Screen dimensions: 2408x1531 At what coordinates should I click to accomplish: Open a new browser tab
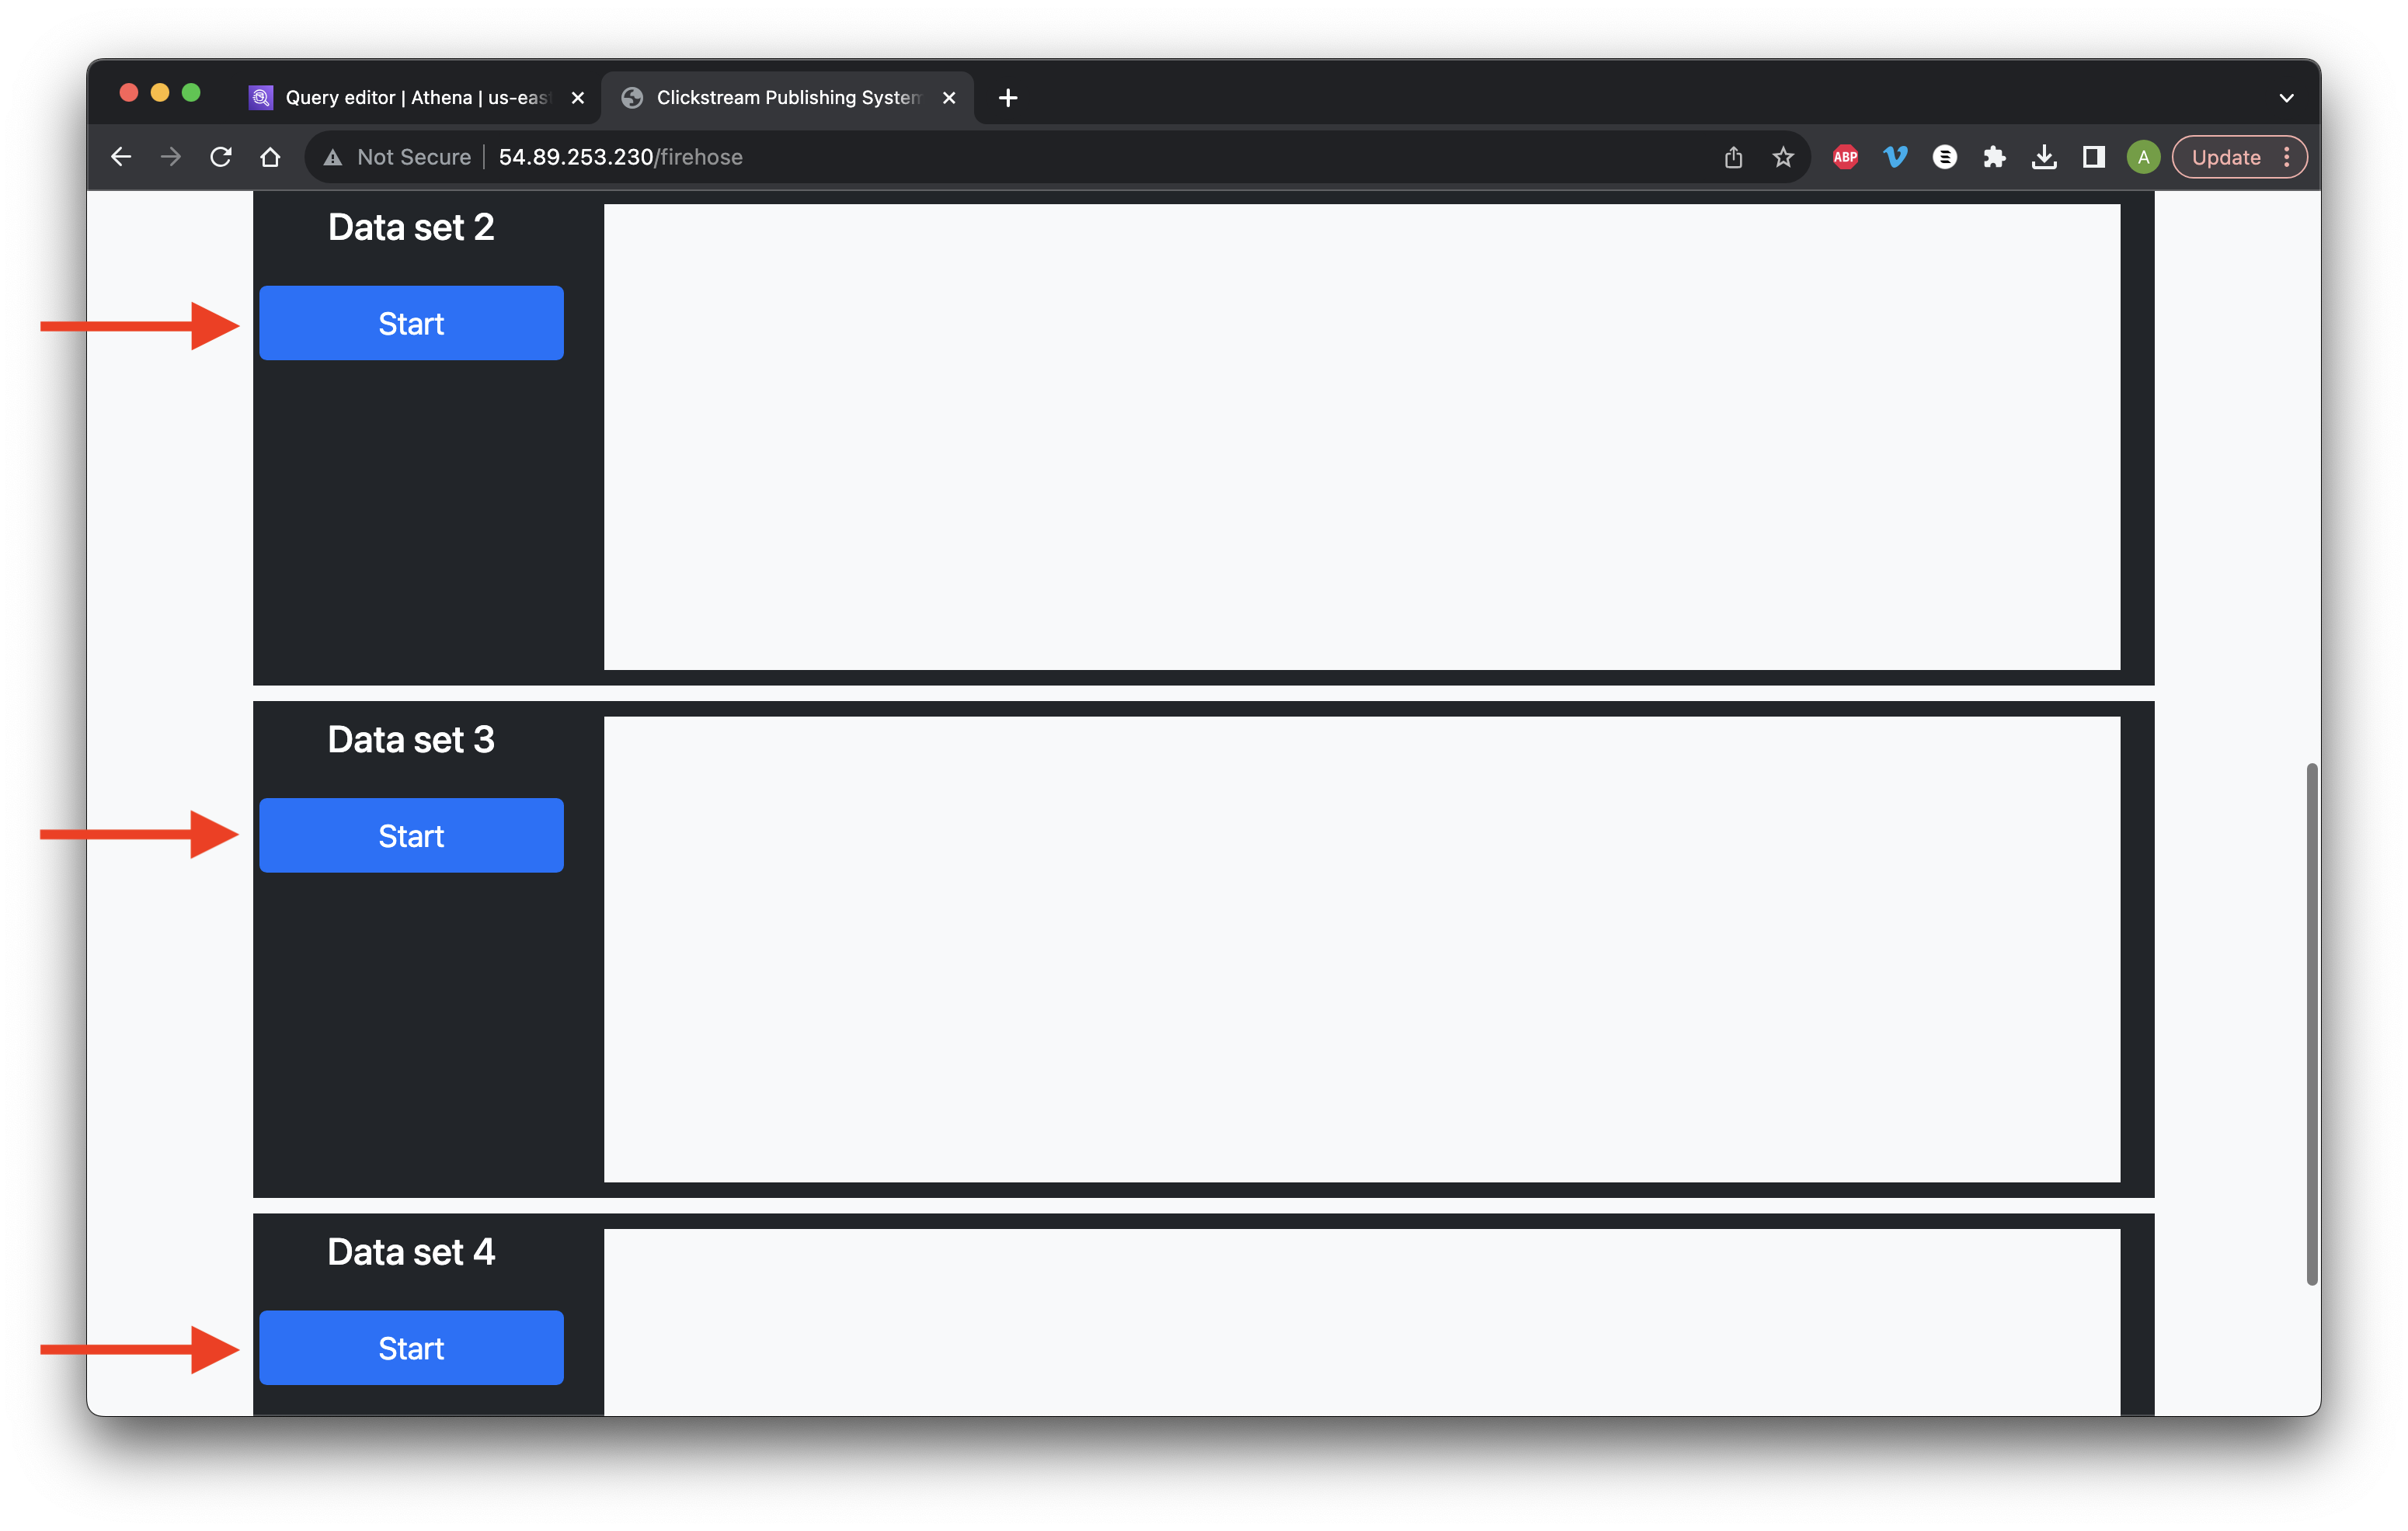(1008, 98)
